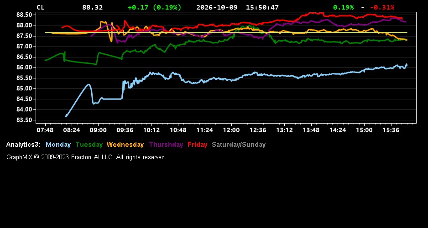Click the 12:00 time axis marker

pyautogui.click(x=231, y=130)
